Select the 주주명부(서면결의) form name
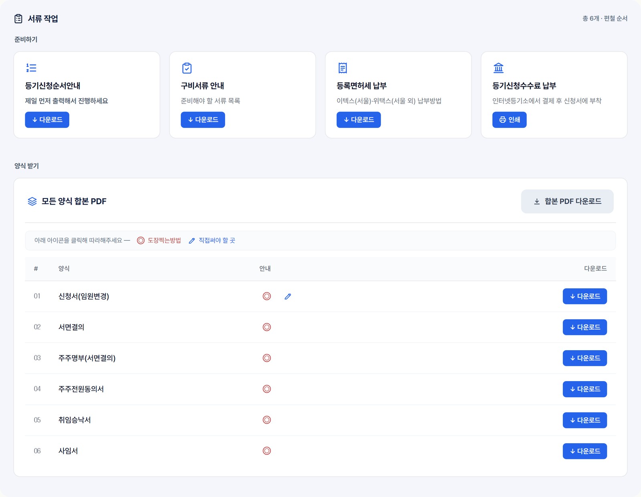The width and height of the screenshot is (641, 497). (87, 358)
